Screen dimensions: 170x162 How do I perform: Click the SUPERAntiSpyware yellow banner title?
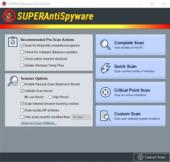coord(55,16)
